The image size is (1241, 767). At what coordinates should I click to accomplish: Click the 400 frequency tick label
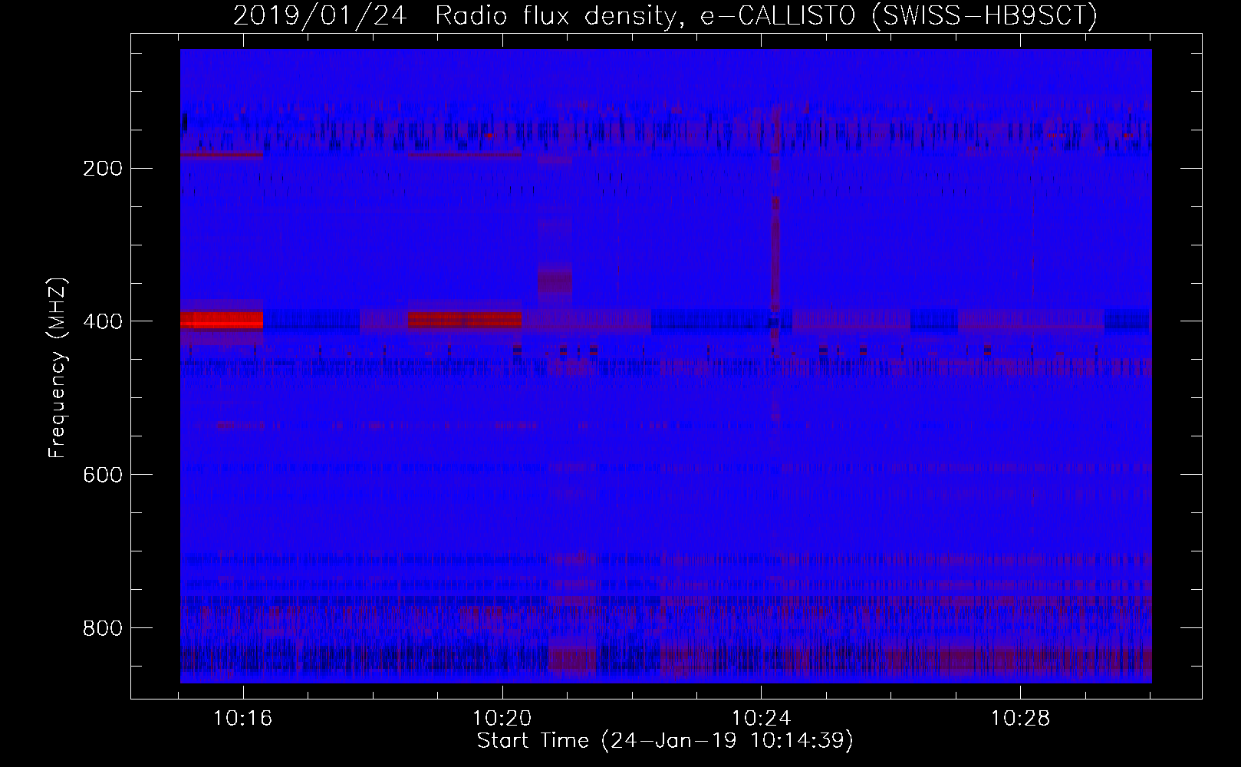(x=103, y=321)
